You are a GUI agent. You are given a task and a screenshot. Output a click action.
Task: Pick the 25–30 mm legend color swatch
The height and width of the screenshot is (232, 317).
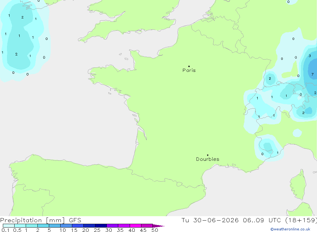click(101, 226)
